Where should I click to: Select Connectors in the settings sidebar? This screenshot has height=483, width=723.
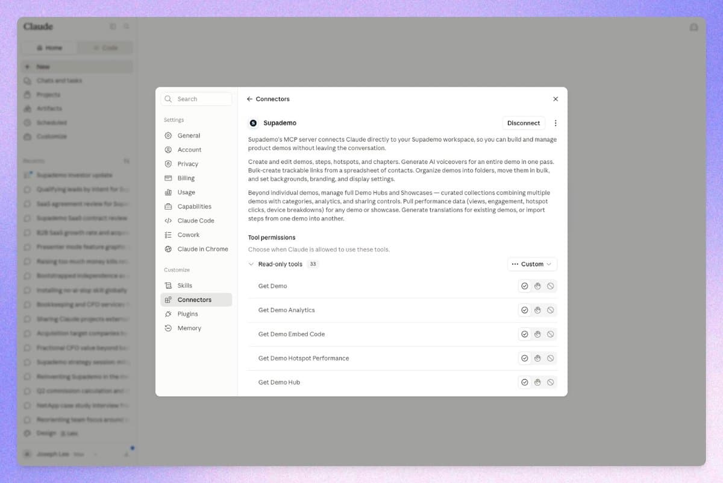pos(196,300)
